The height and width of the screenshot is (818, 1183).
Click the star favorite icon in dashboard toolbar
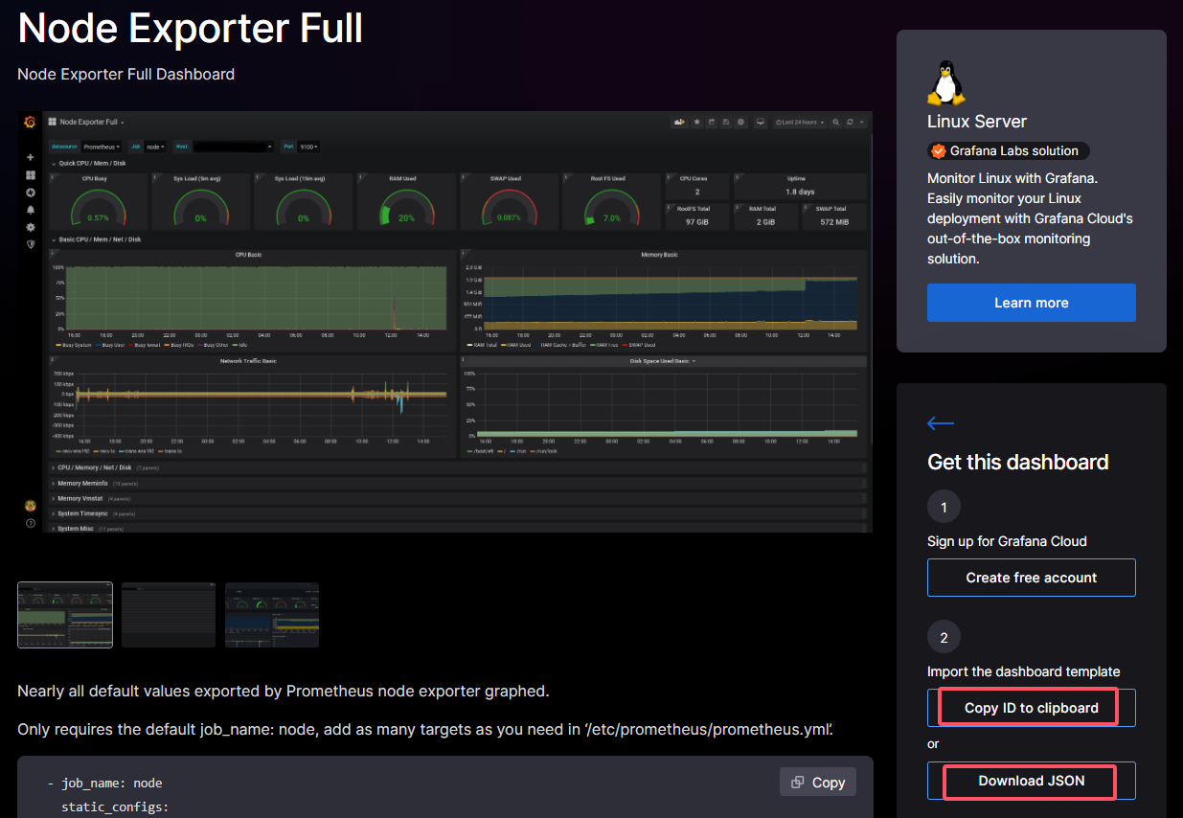(696, 123)
